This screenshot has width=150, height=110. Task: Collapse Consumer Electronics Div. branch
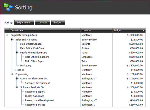coord(17,78)
